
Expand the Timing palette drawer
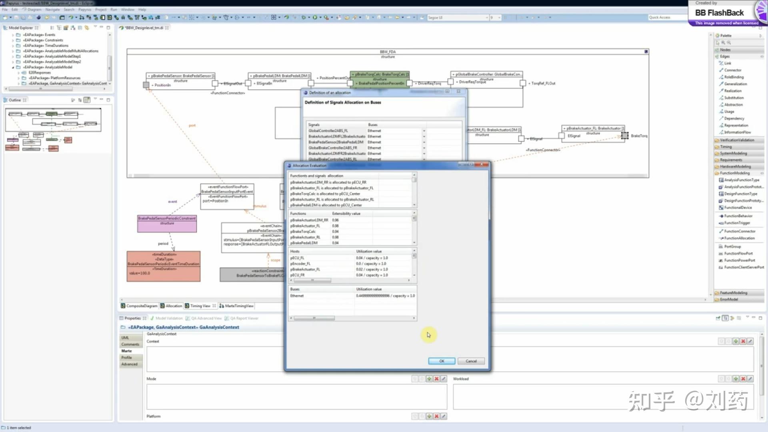[x=726, y=147]
